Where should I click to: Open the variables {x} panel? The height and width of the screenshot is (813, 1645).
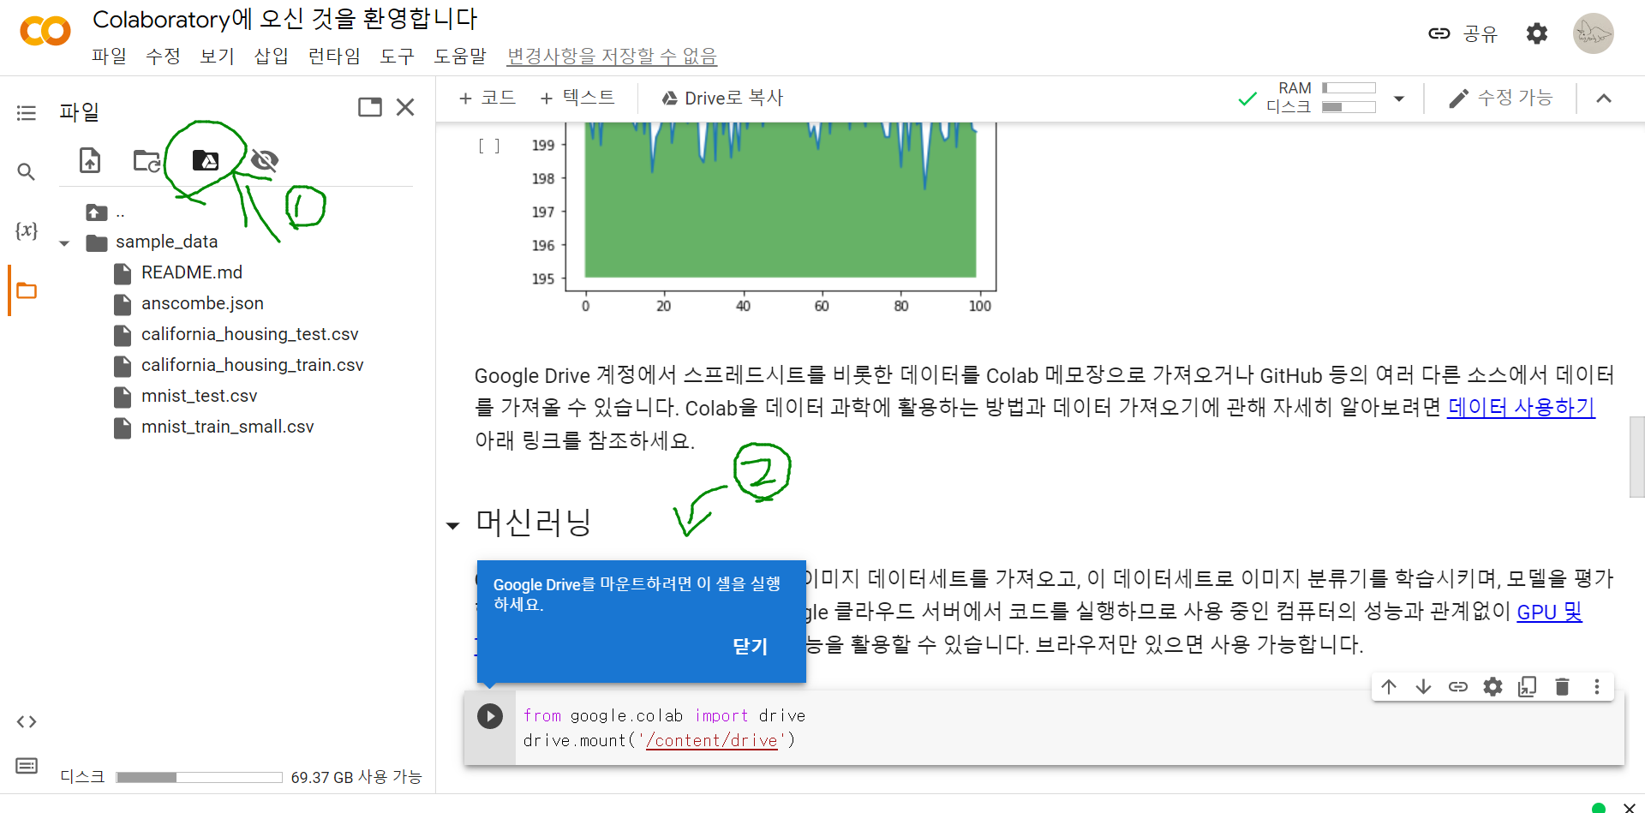[x=27, y=230]
